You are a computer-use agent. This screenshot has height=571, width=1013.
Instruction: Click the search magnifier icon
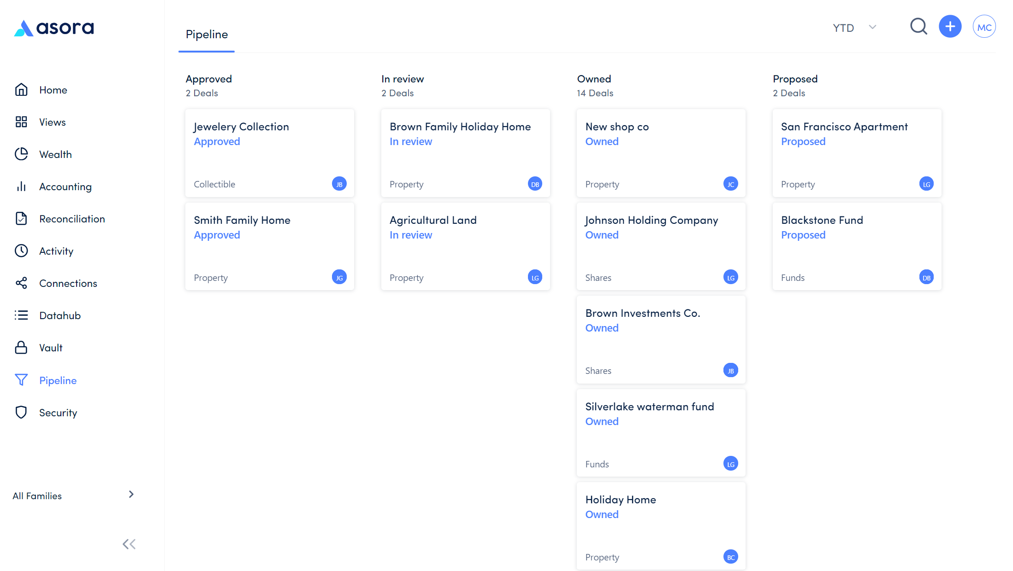click(x=918, y=27)
